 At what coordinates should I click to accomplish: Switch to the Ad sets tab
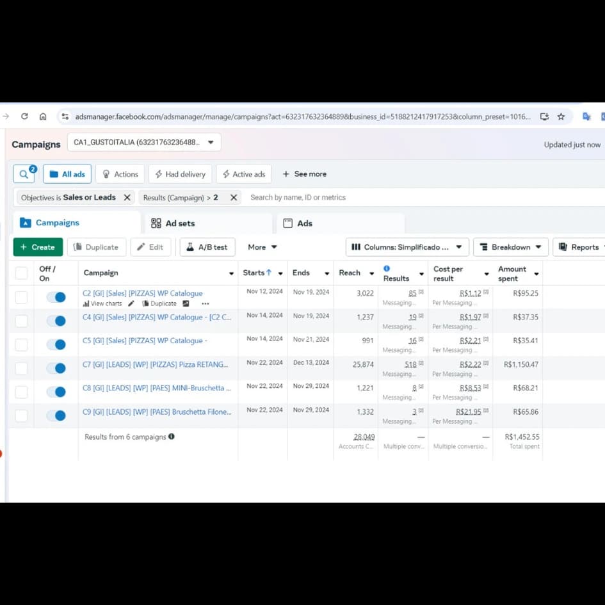208,223
